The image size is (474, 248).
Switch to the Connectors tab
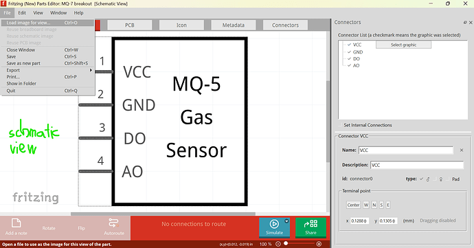[x=285, y=25]
